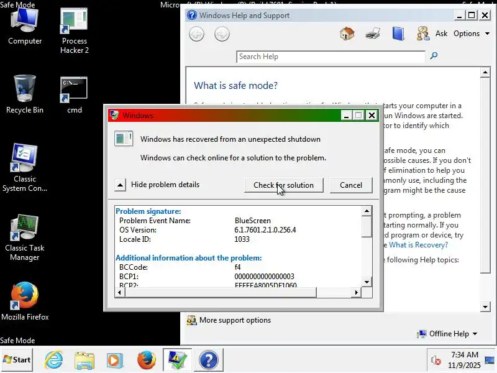This screenshot has height=373, width=497.
Task: Open Help and Support home page
Action: click(x=347, y=34)
